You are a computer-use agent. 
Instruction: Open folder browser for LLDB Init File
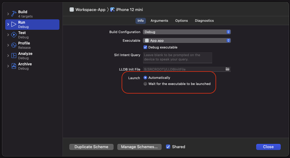pyautogui.click(x=228, y=69)
